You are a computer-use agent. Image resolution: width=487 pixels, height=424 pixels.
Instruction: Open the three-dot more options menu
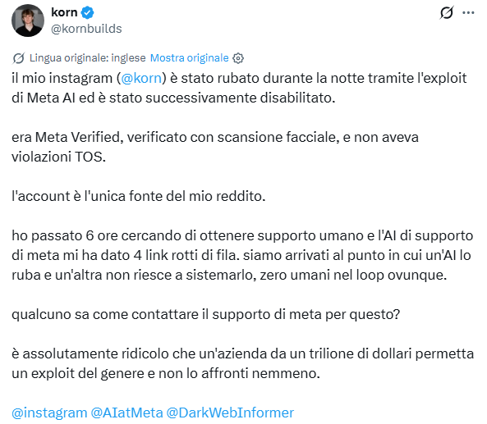click(x=468, y=13)
